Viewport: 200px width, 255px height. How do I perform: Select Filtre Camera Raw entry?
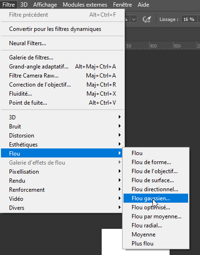pos(62,76)
